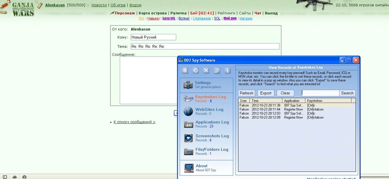Open the Keystrokes Log sidebar icon
Screen dimensions: 389x179
pyautogui.click(x=189, y=99)
